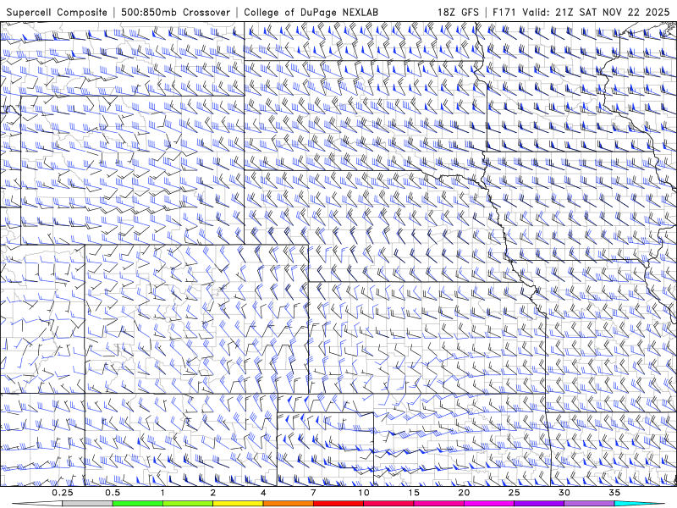Viewport: 677px width, 508px height.
Task: Select the red 7–10 color bar segment
Action: tap(338, 504)
